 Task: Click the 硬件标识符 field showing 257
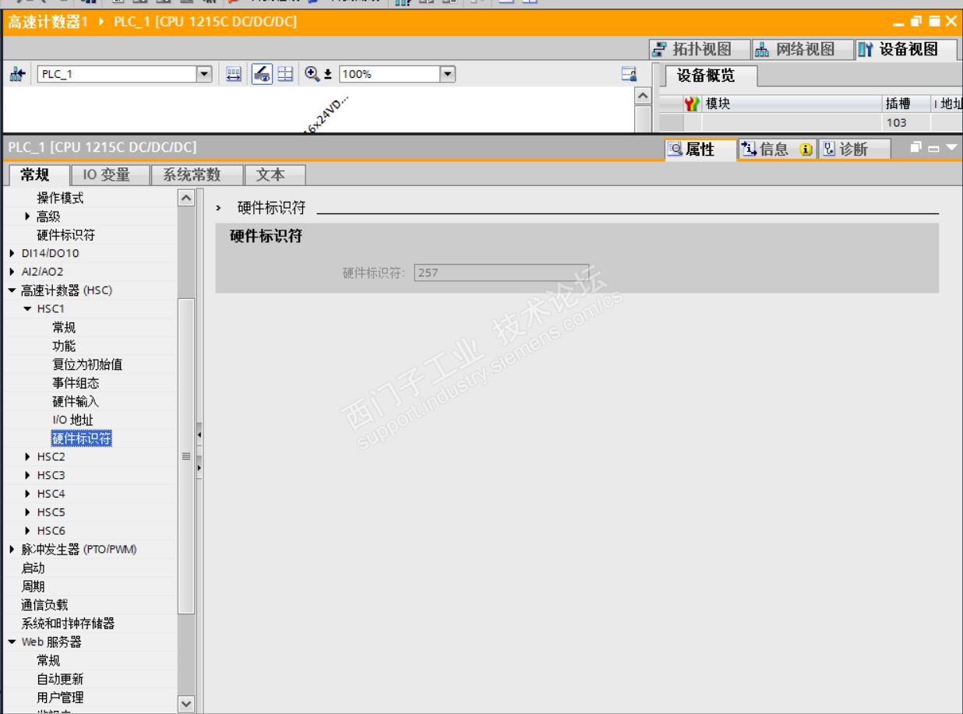pyautogui.click(x=502, y=273)
